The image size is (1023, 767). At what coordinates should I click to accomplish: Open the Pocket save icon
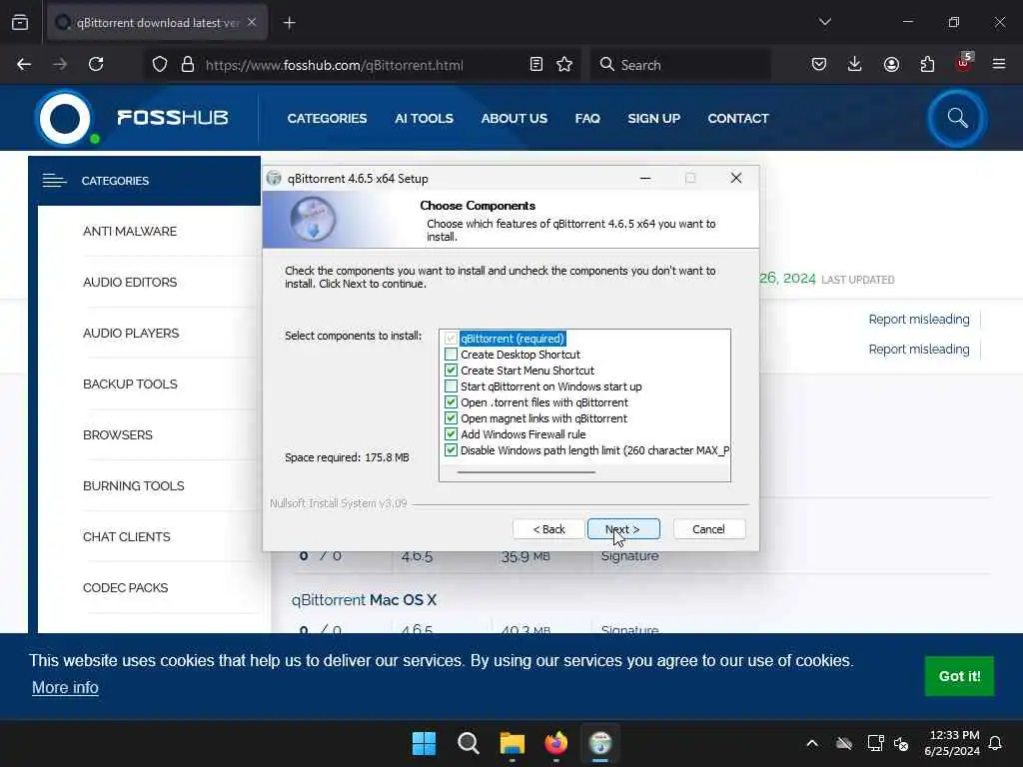(x=819, y=64)
